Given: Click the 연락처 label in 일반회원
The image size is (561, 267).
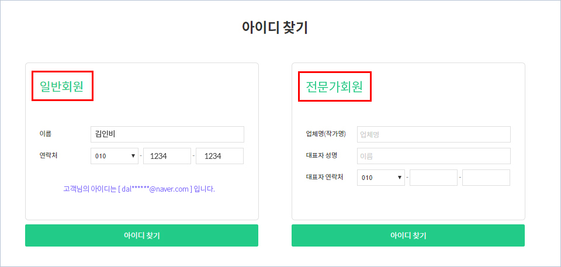Looking at the screenshot, I should pos(49,155).
